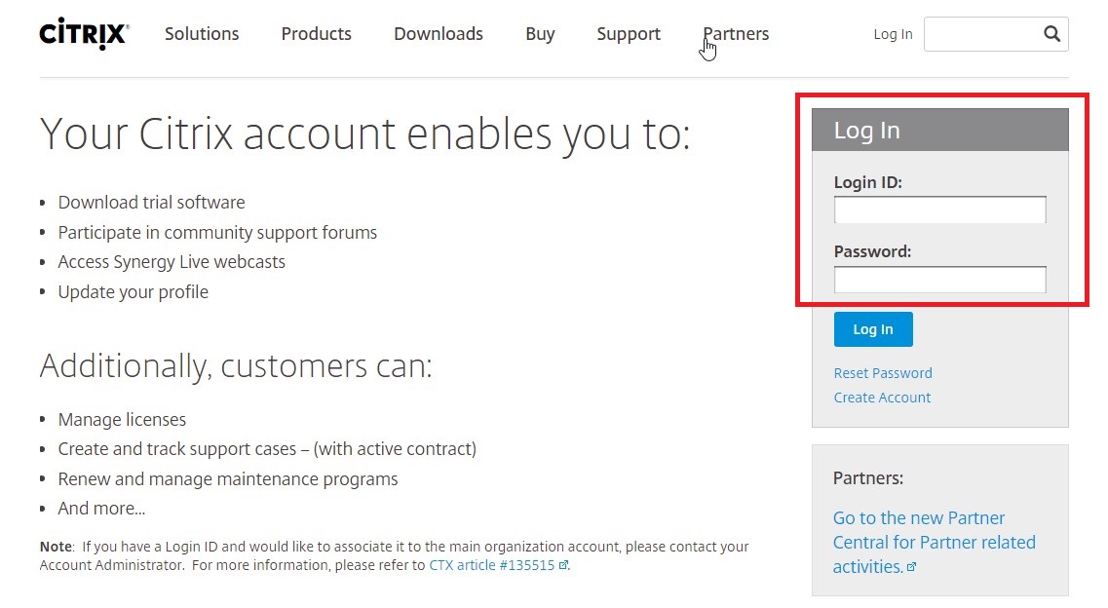Open the Partners navigation item
This screenshot has height=608, width=1108.
[x=737, y=34]
